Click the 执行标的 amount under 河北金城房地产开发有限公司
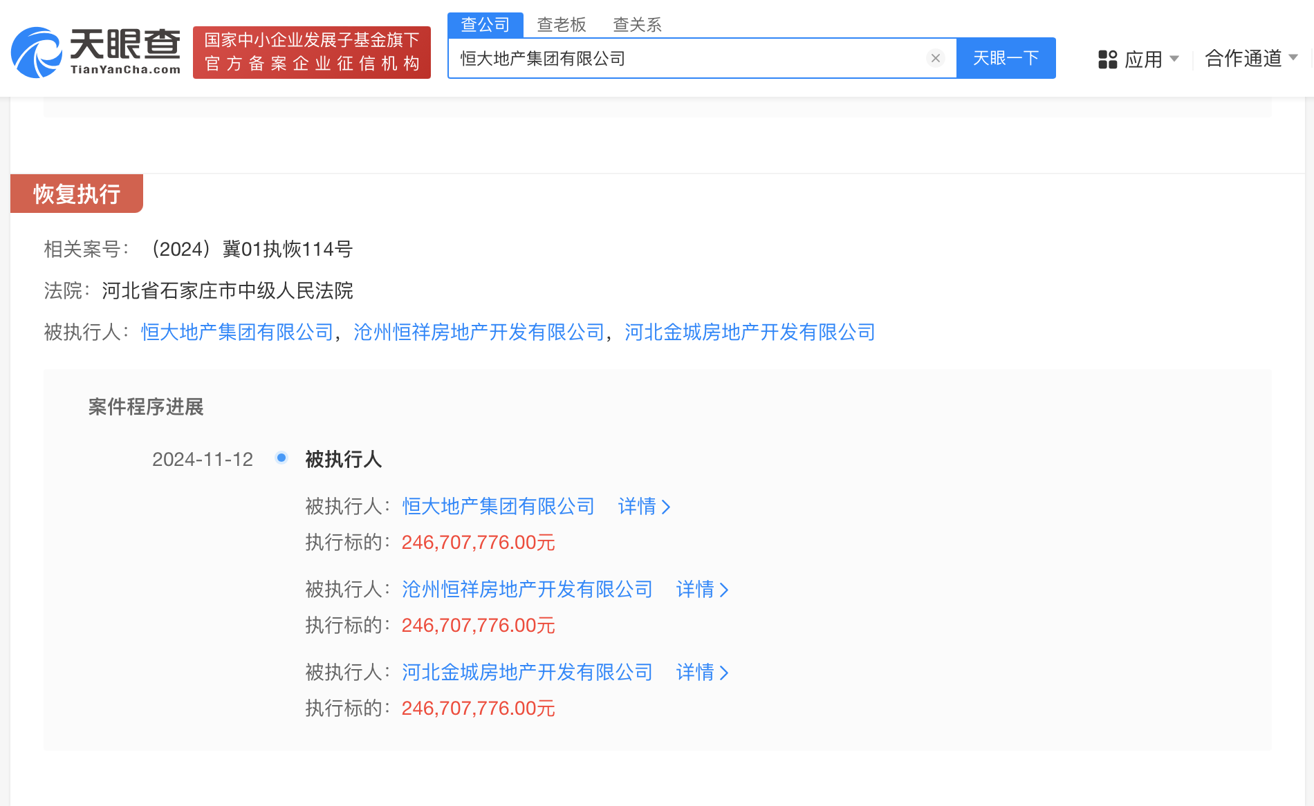Screen dimensions: 1314x806 [x=479, y=708]
